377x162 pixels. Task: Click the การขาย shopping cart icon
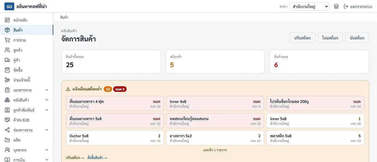[x=7, y=40]
